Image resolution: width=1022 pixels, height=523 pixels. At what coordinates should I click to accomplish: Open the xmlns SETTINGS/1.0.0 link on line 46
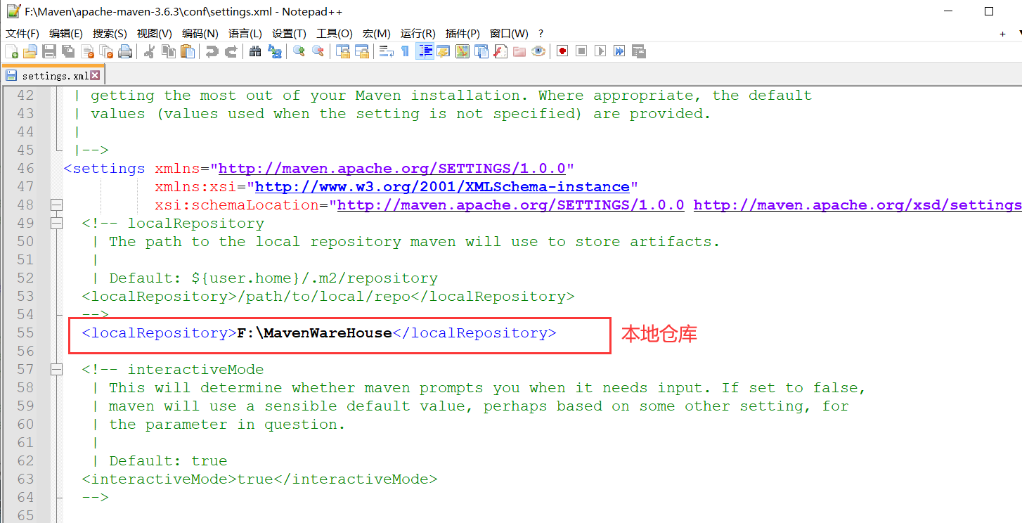click(x=392, y=168)
